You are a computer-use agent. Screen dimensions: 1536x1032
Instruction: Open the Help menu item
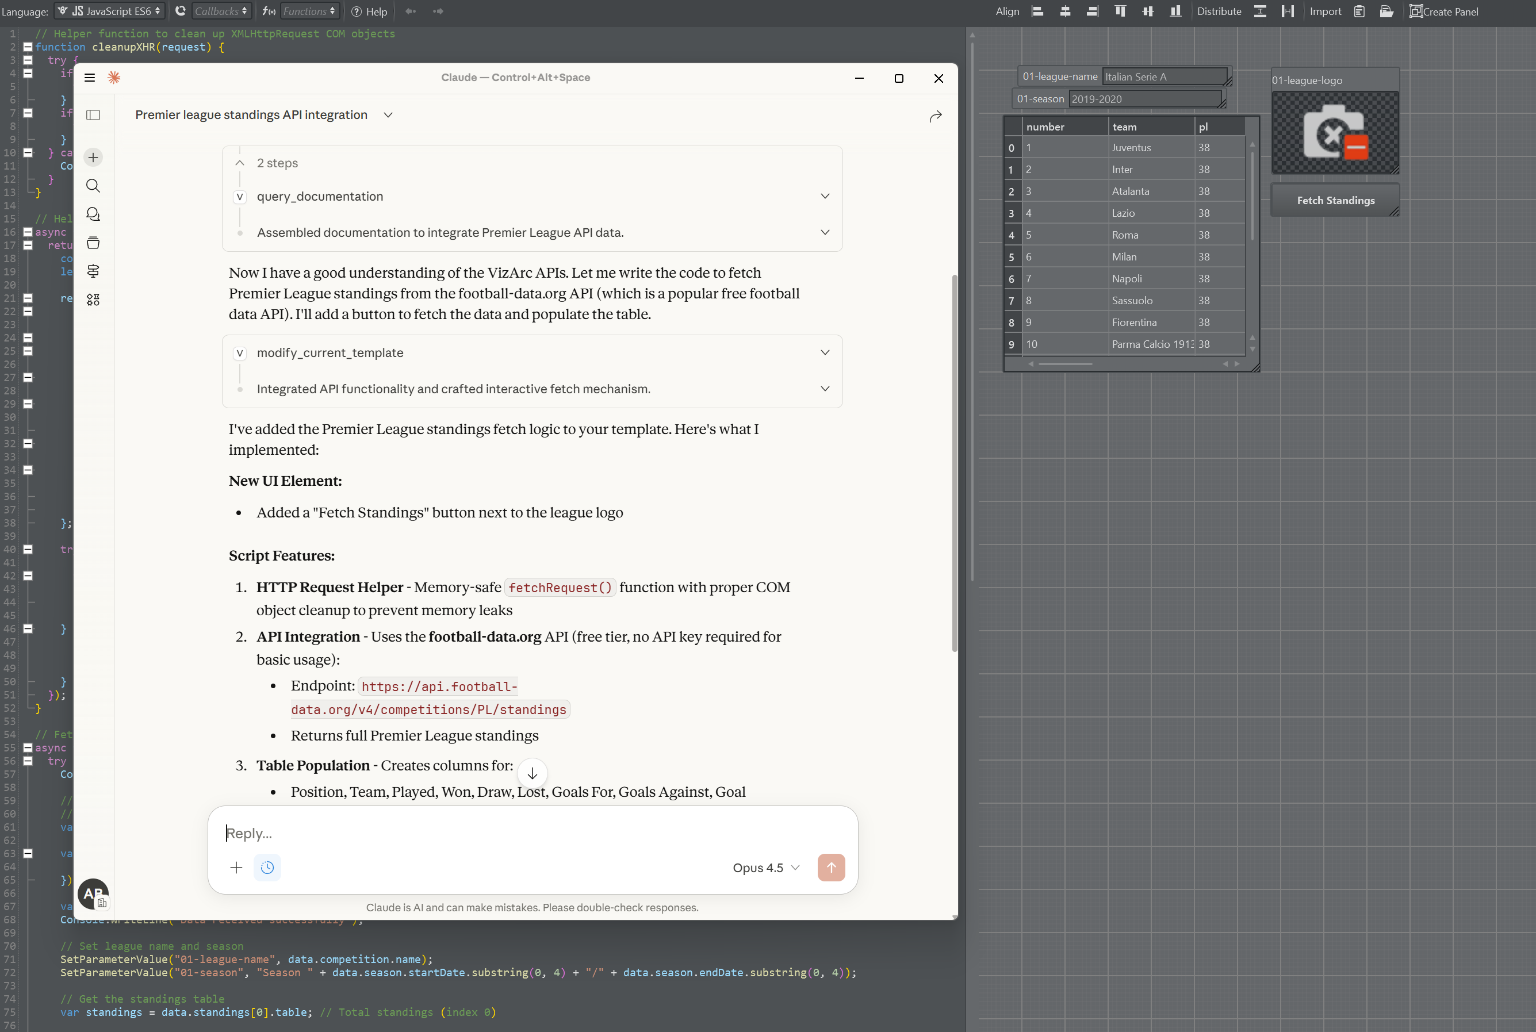tap(369, 11)
